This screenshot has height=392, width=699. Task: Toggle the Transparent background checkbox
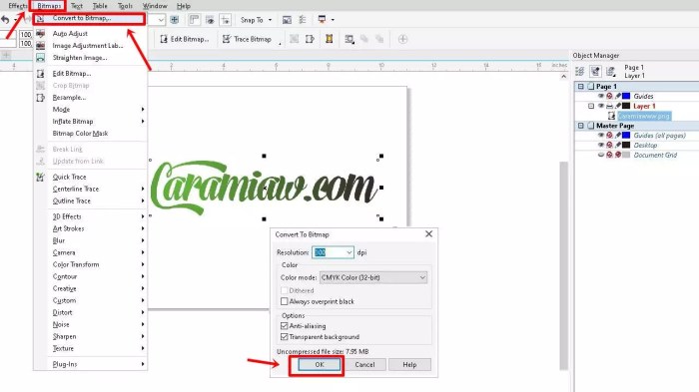tap(284, 337)
